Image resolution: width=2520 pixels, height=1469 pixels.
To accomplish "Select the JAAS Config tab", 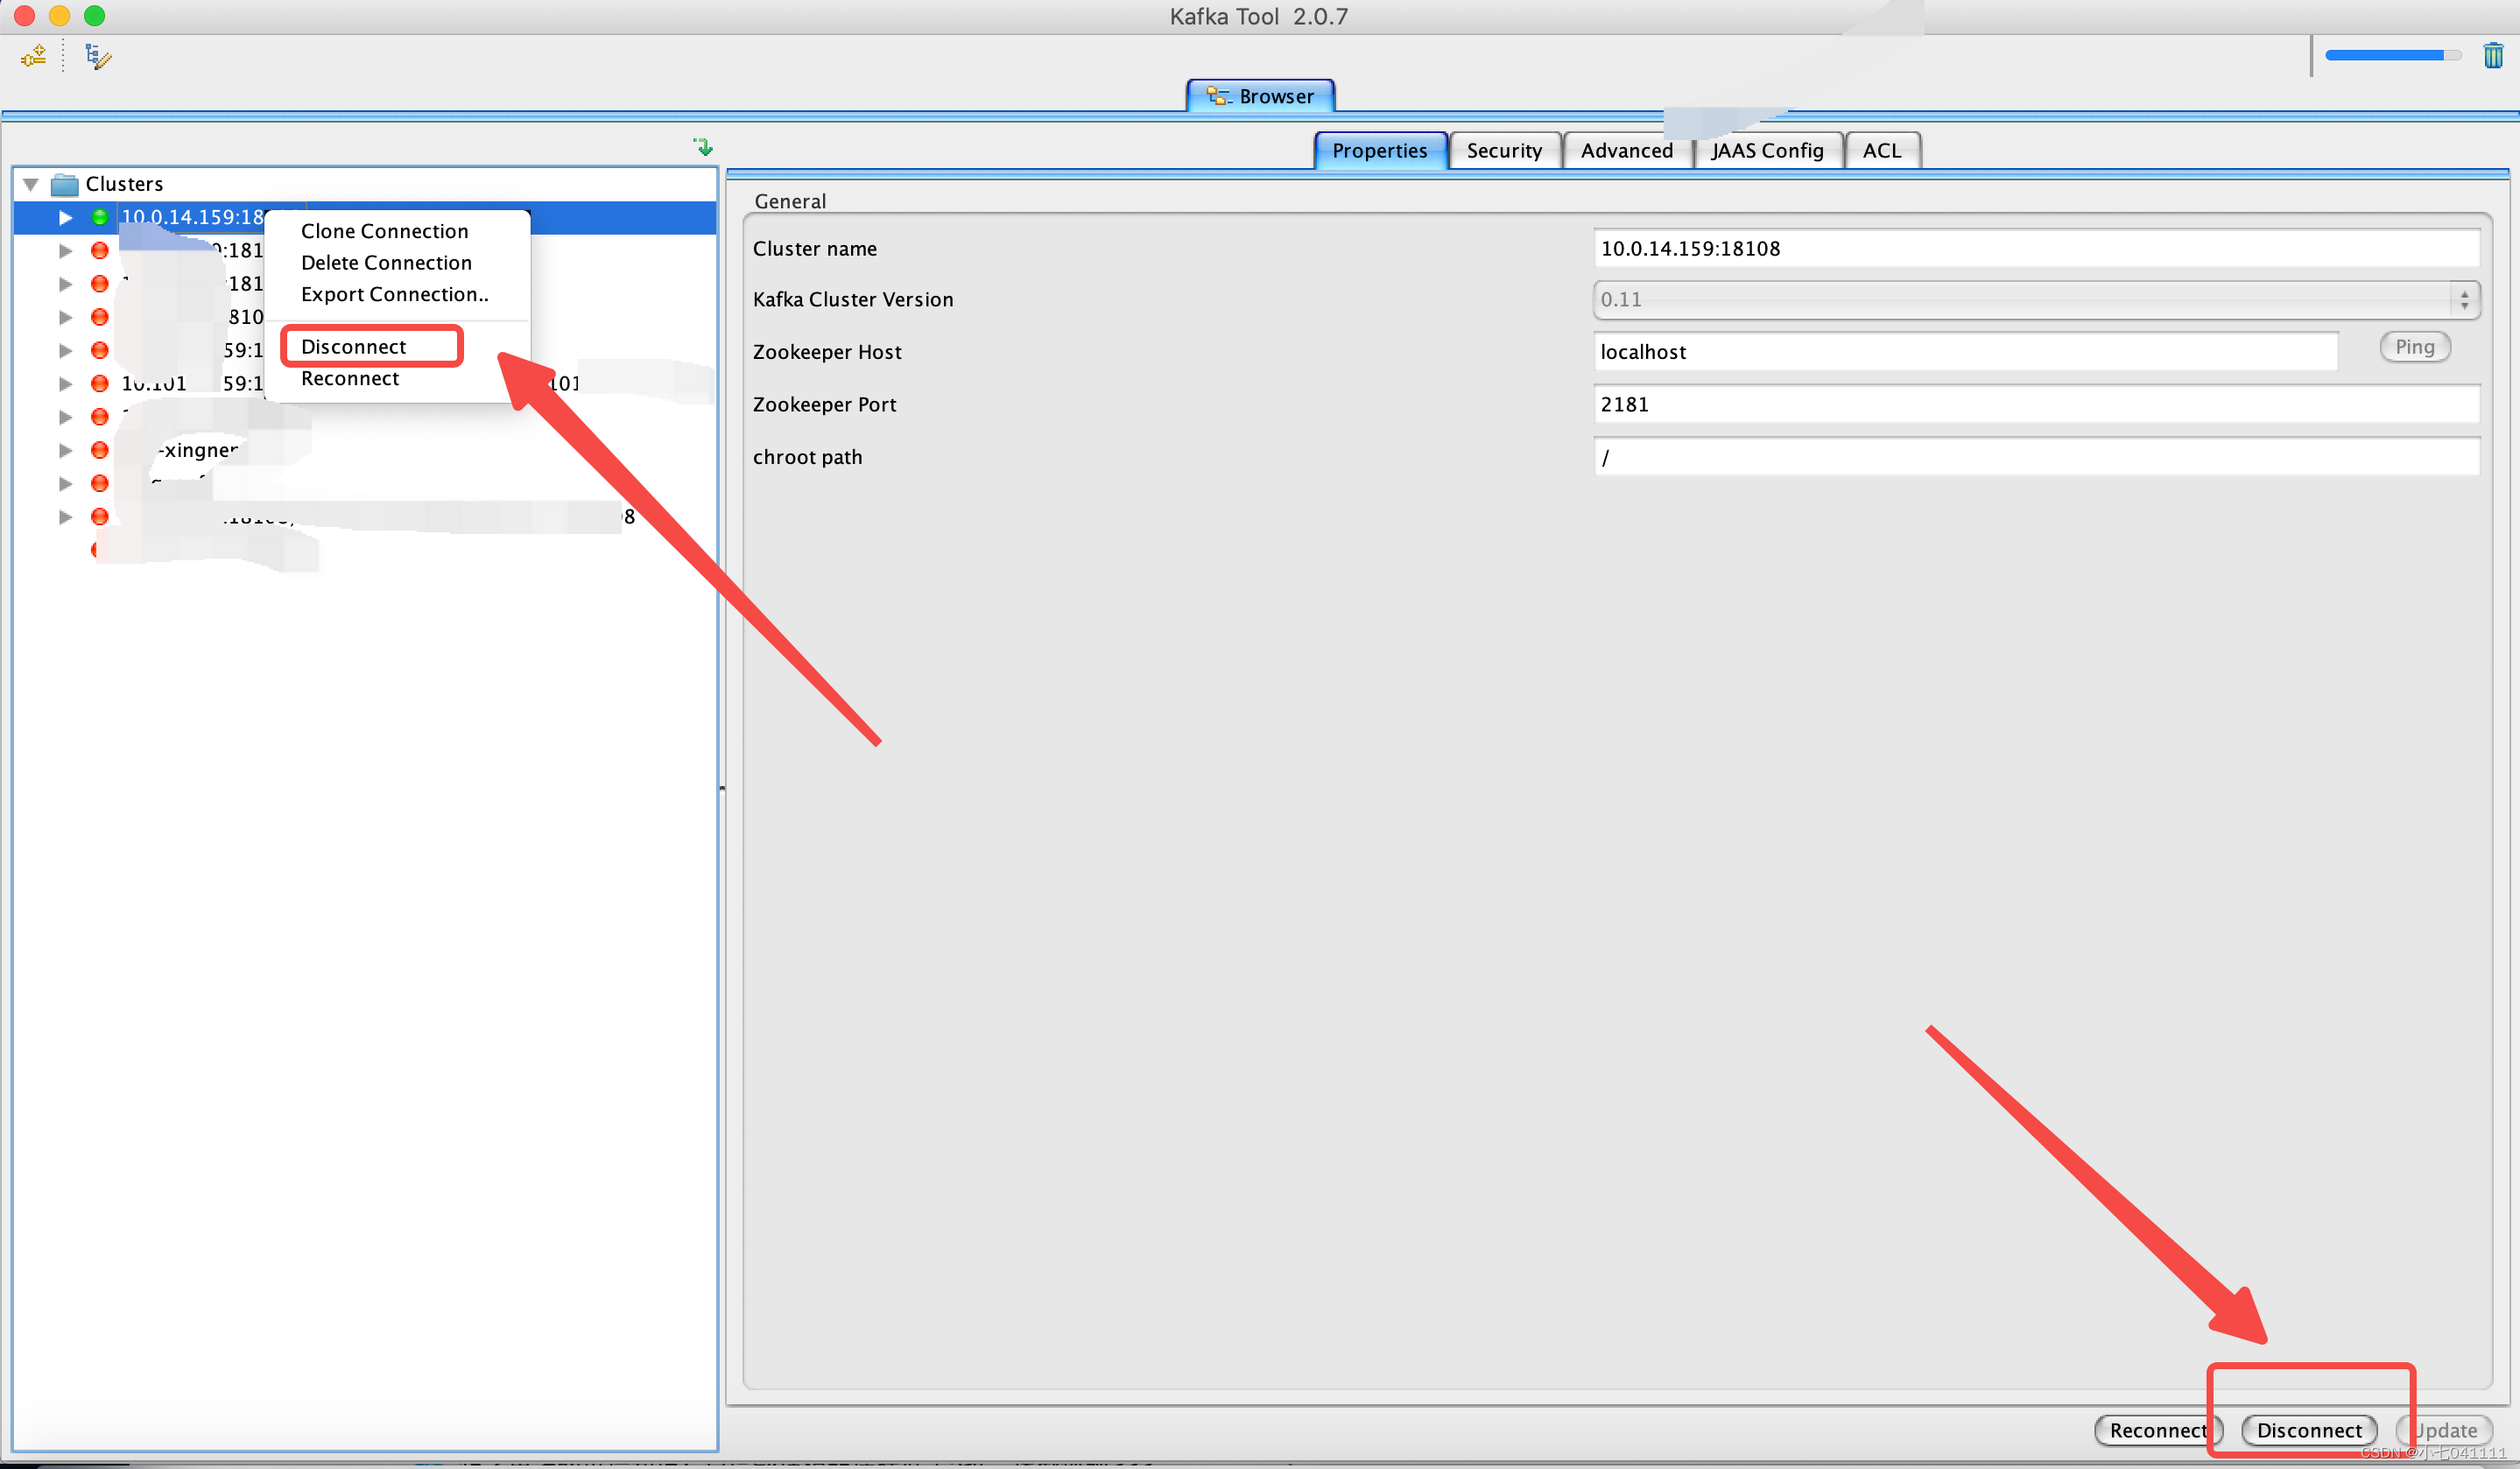I will tap(1768, 149).
